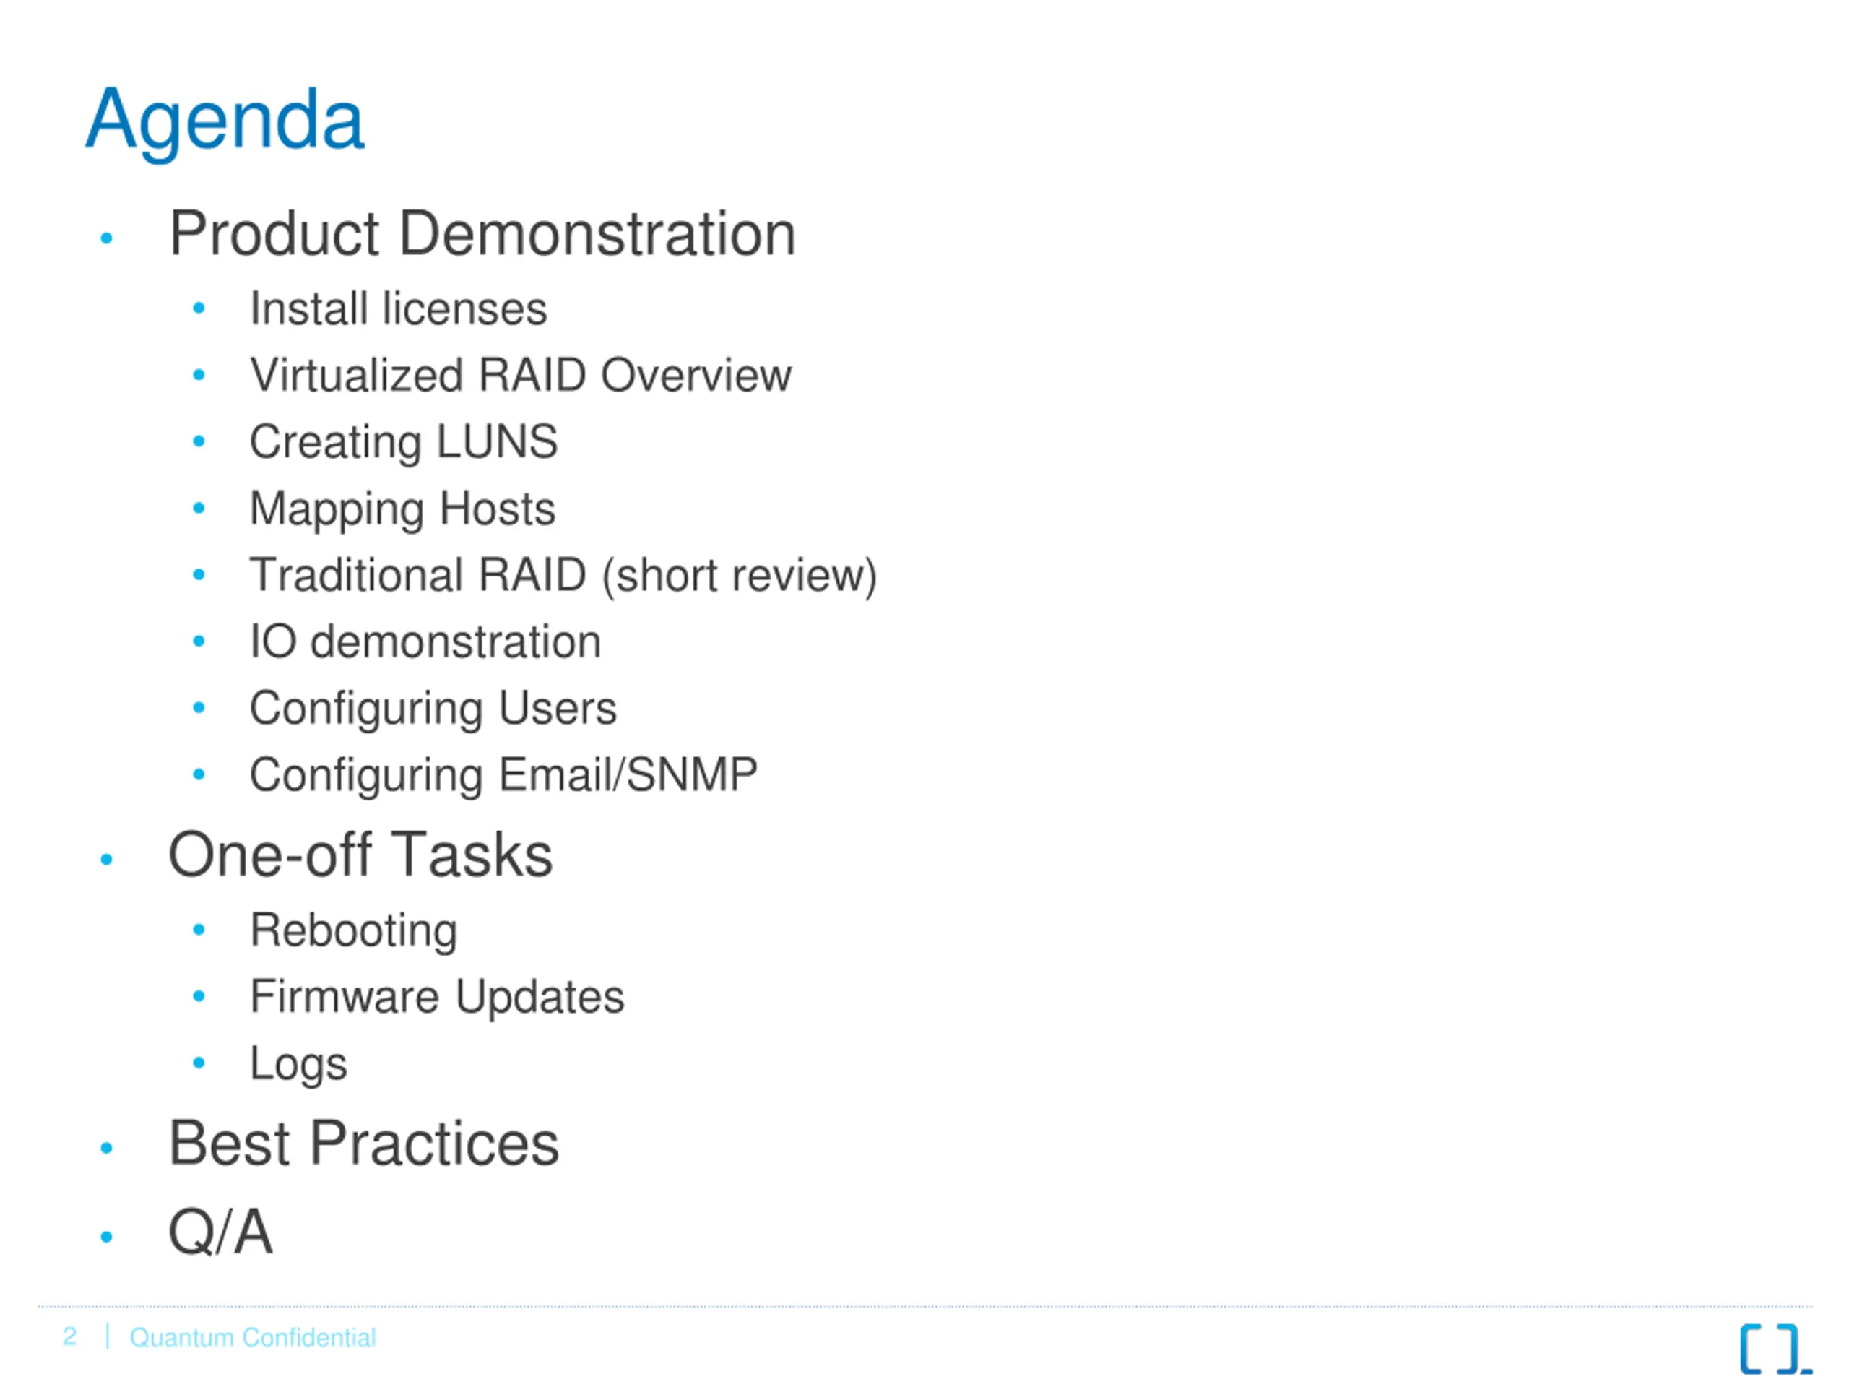
Task: Click the Quantum bracket logo icon
Action: click(1775, 1349)
